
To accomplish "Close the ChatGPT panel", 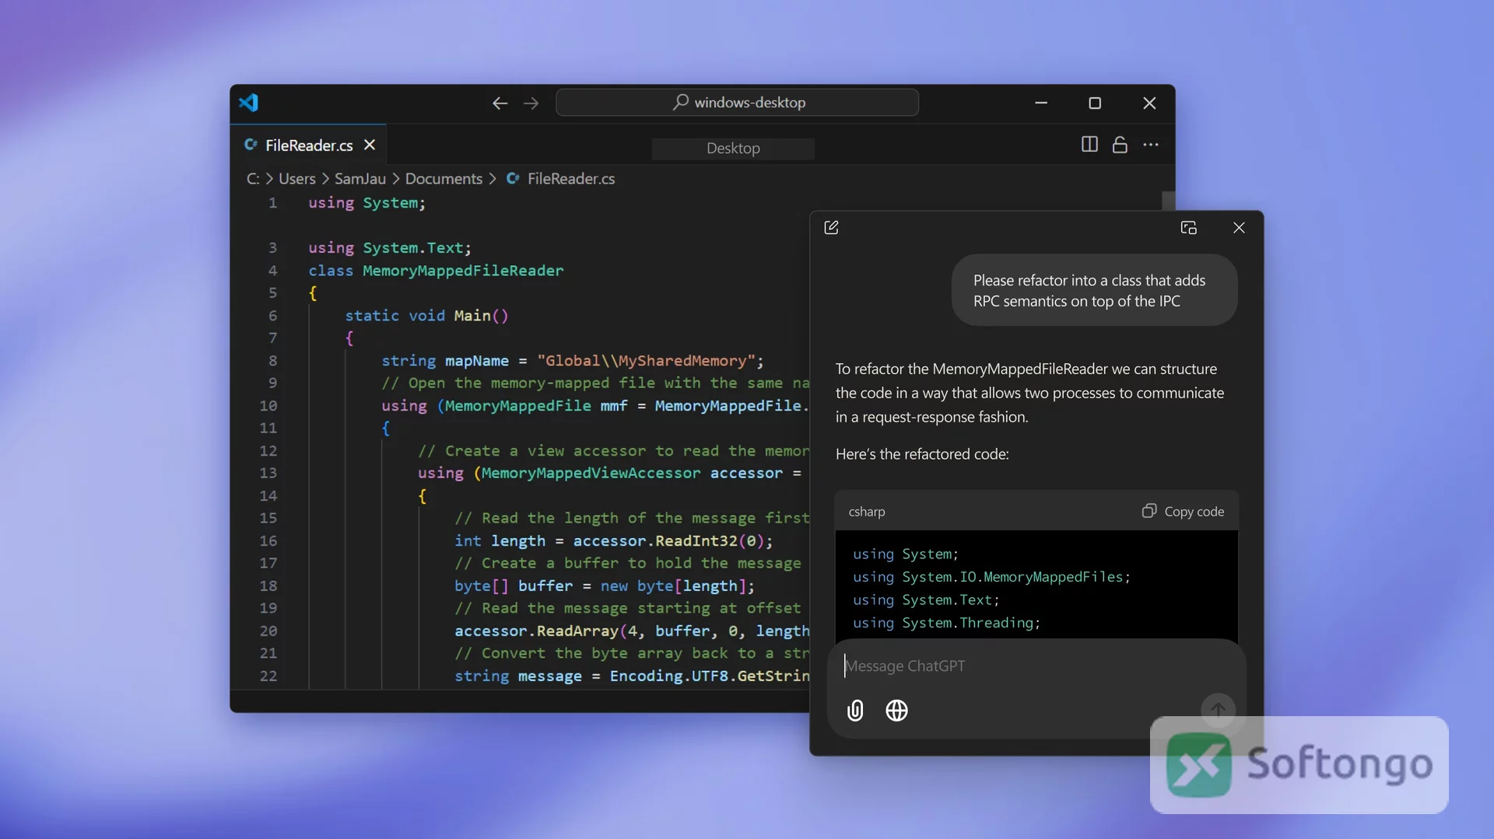I will [x=1239, y=228].
